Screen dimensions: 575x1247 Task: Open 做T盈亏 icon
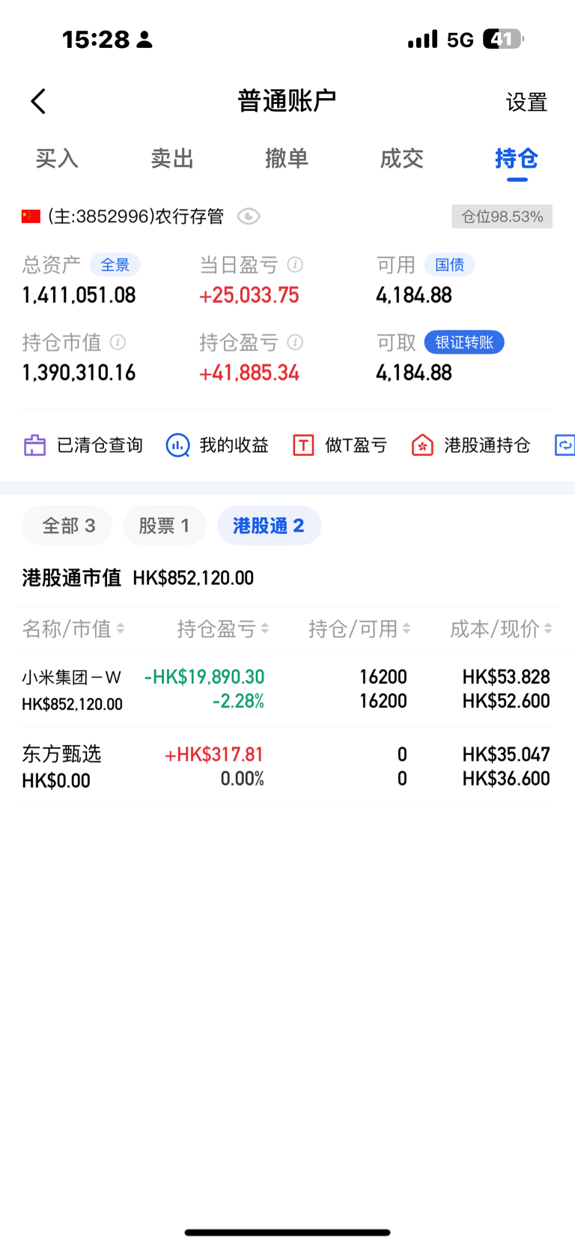point(303,445)
